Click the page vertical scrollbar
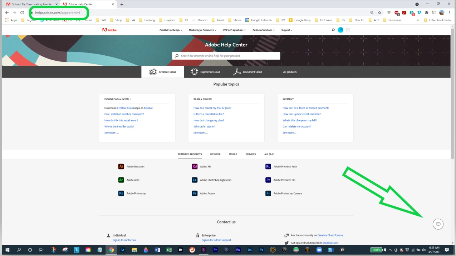This screenshot has width=456, height=256. coord(453,93)
